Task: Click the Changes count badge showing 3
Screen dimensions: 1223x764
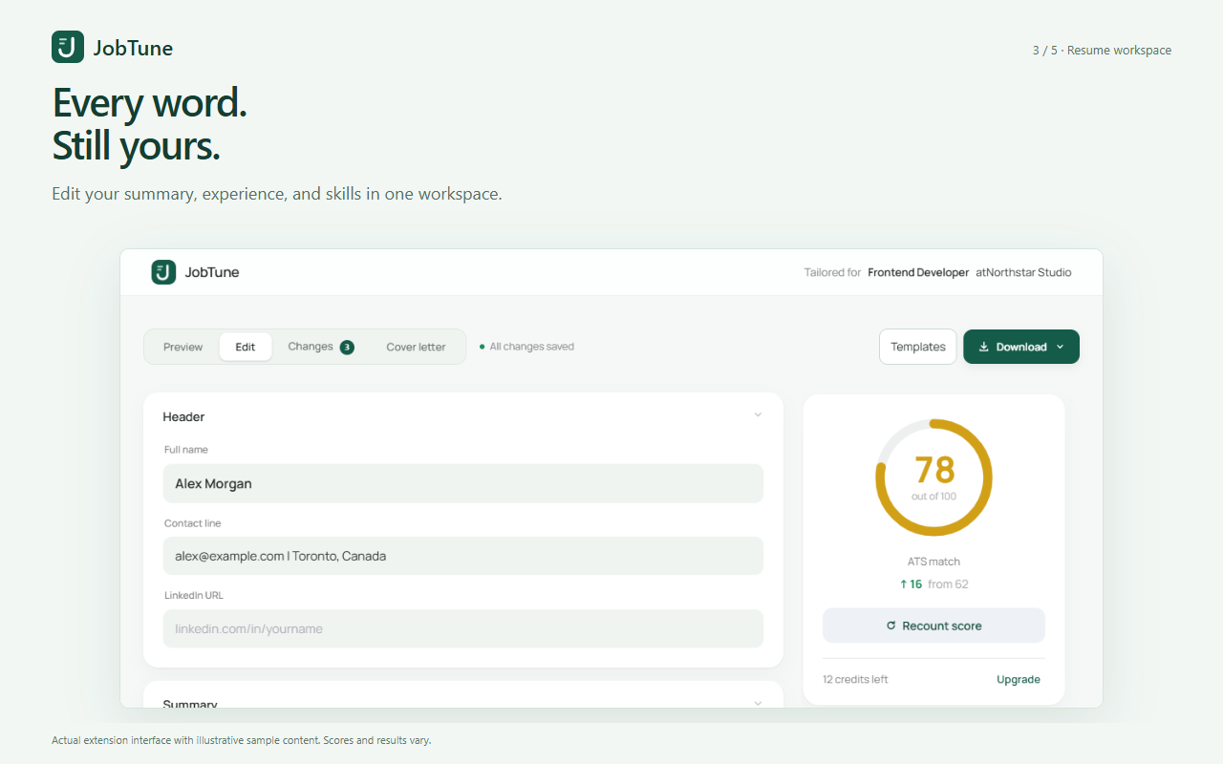Action: click(x=347, y=347)
